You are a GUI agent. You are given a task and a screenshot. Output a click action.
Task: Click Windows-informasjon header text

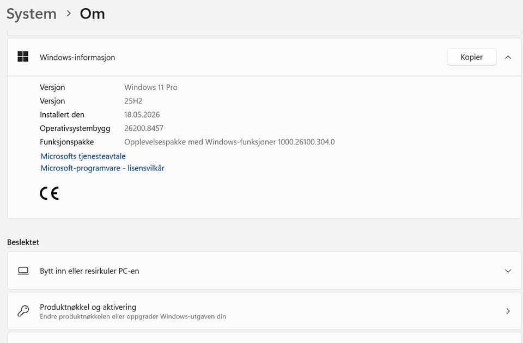coord(77,57)
